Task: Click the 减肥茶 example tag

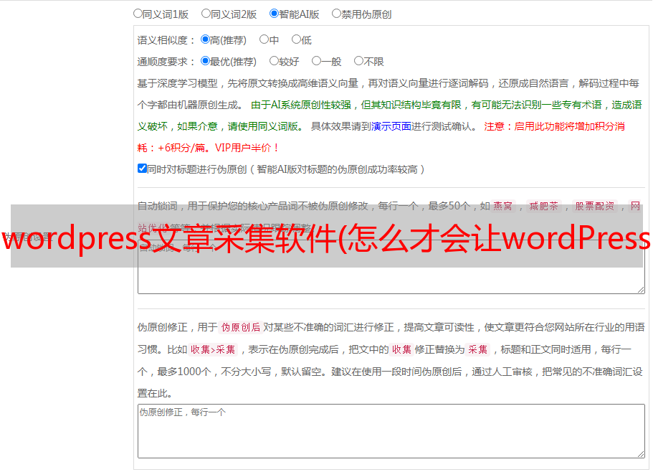Action: click(543, 206)
